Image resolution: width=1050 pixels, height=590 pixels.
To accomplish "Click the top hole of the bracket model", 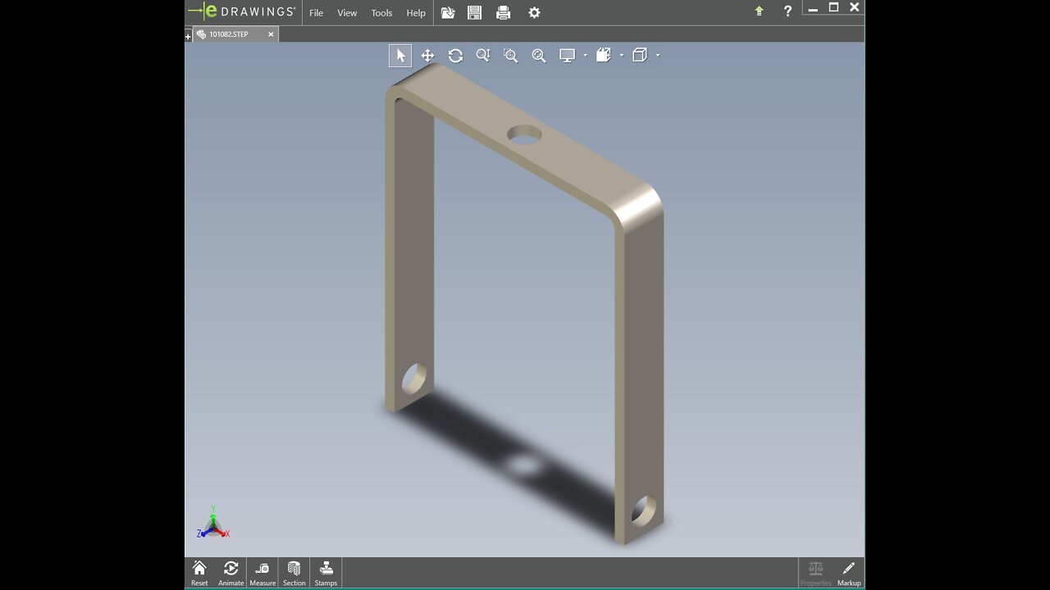I will pyautogui.click(x=524, y=134).
